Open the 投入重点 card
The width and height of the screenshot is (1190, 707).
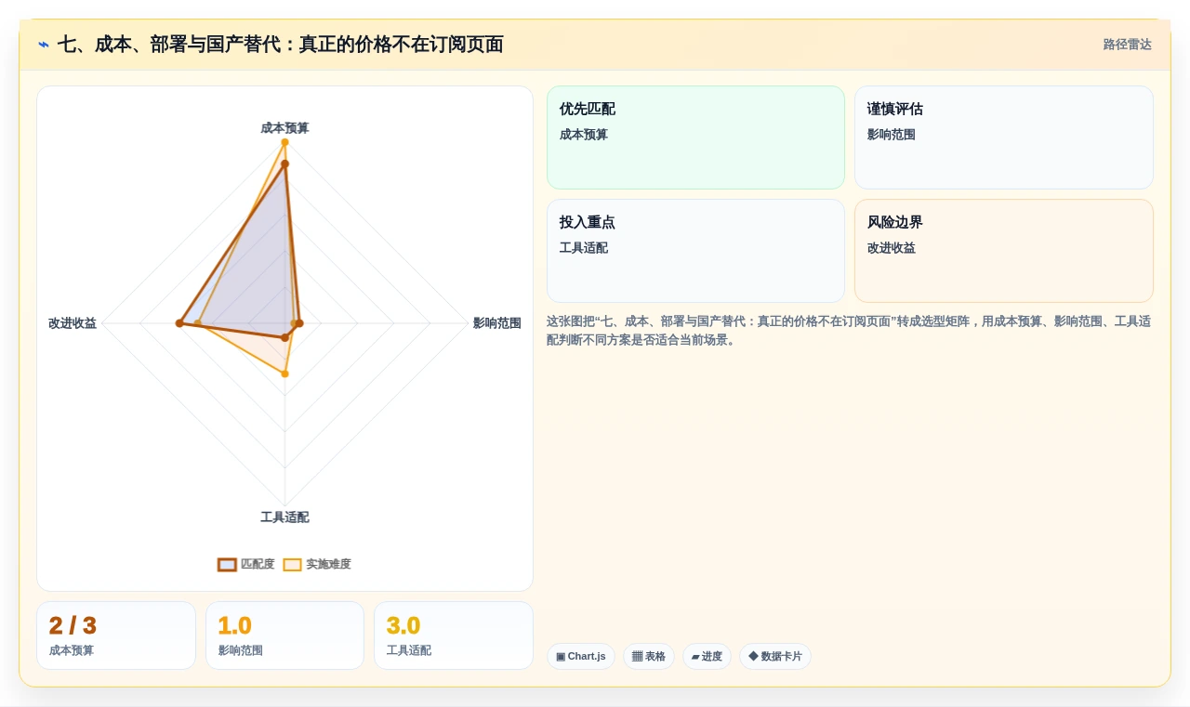[695, 251]
